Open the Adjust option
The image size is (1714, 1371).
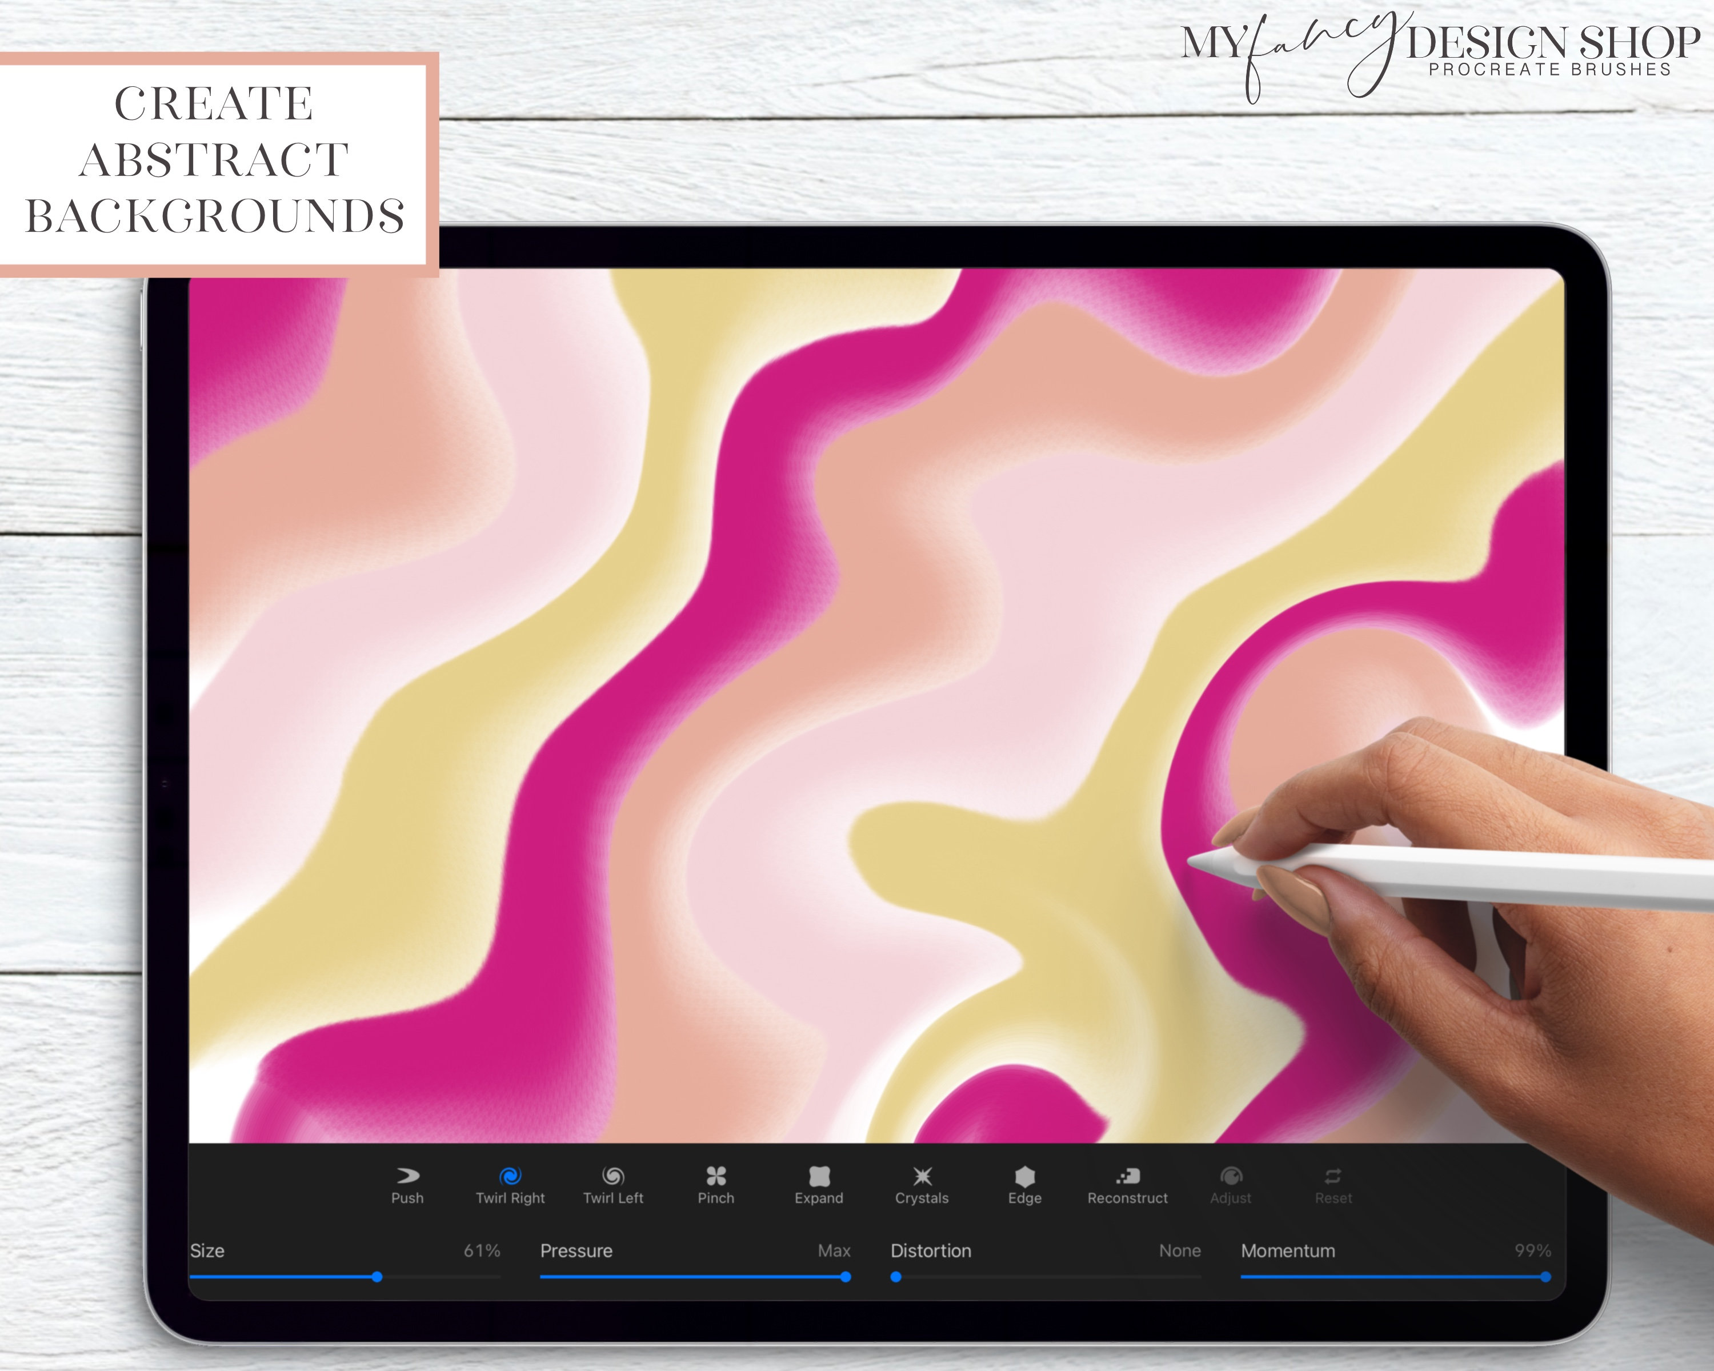coord(1231,1185)
